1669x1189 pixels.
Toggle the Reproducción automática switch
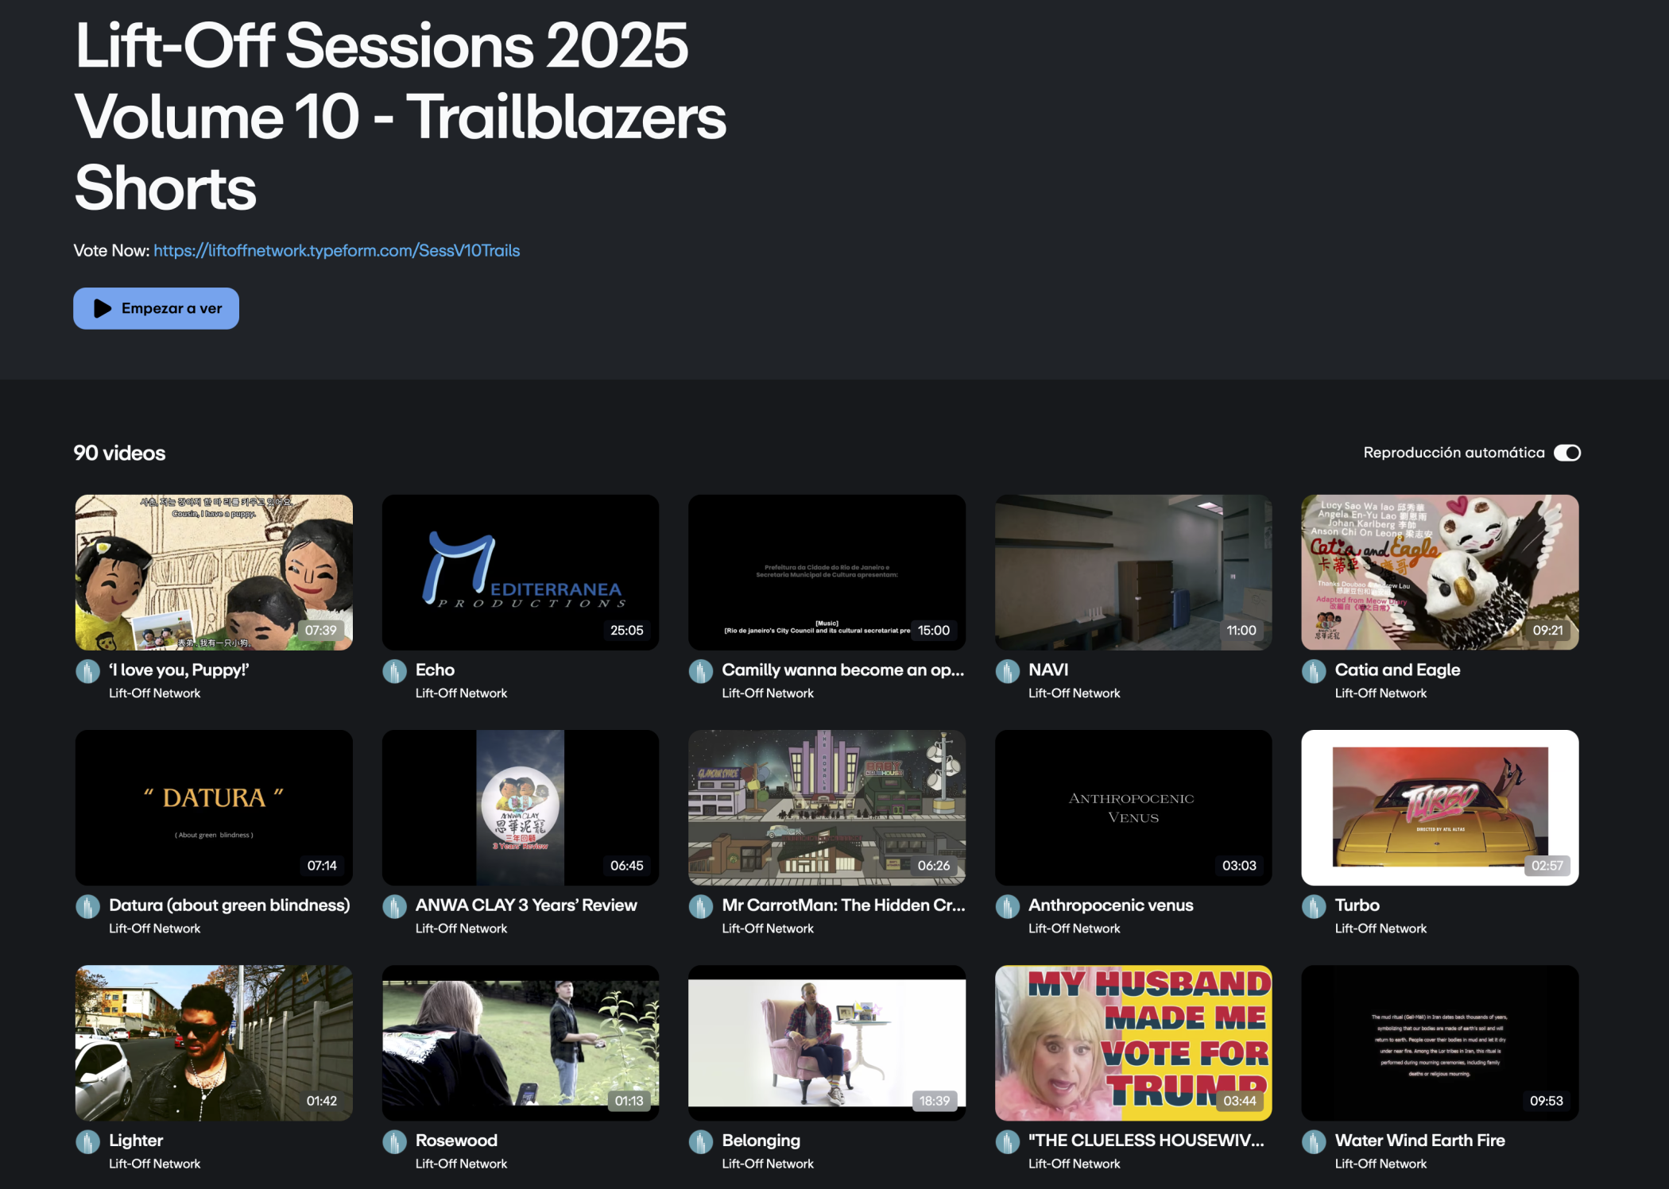[x=1567, y=453]
